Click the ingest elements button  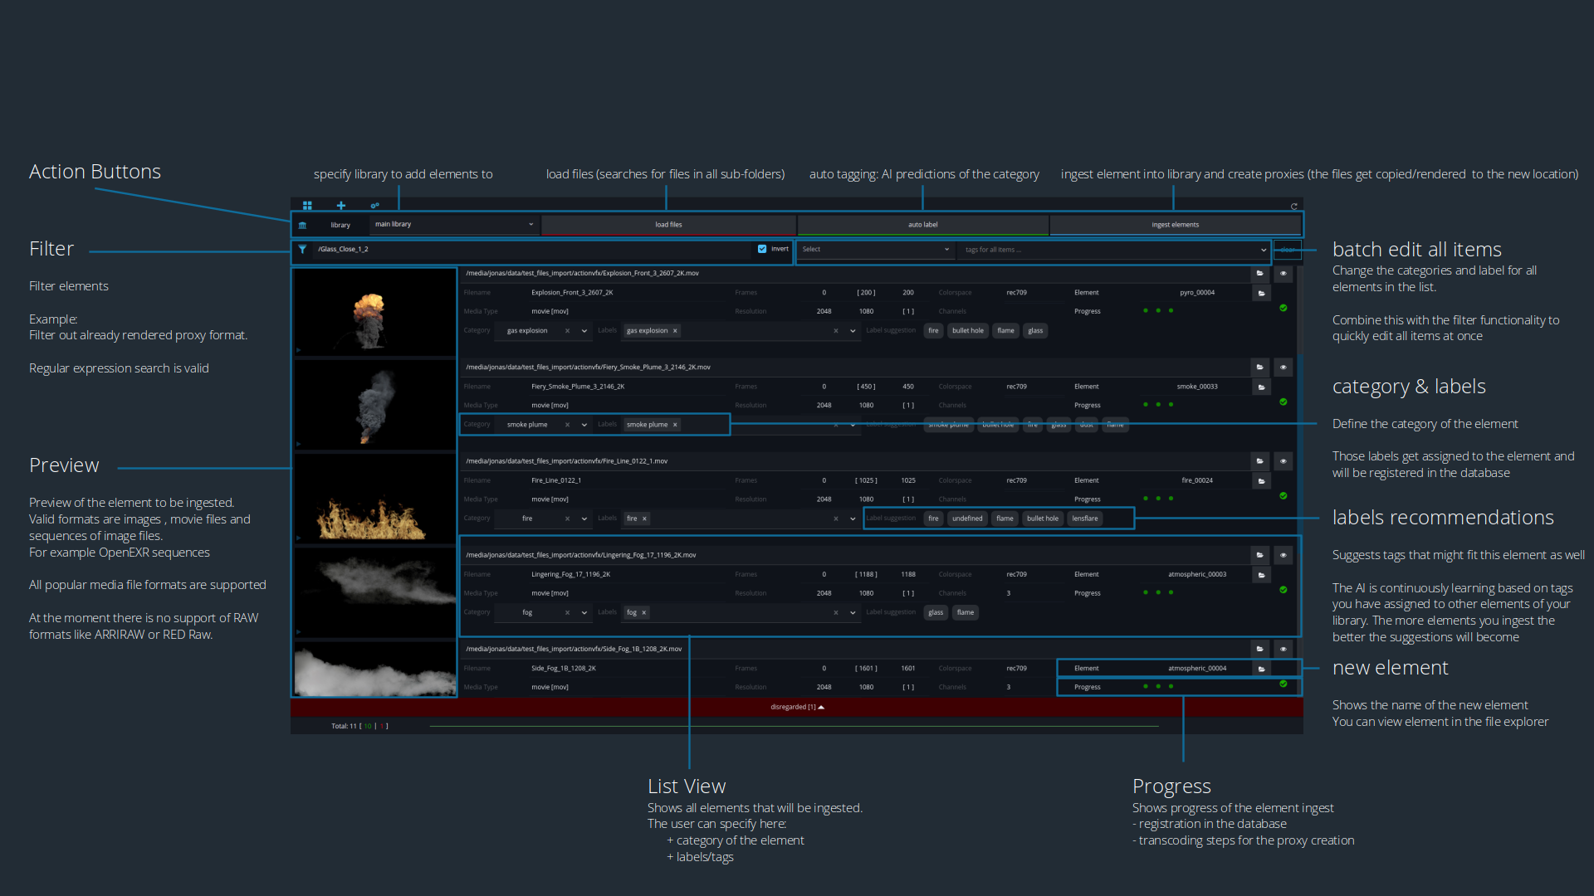[1175, 225]
